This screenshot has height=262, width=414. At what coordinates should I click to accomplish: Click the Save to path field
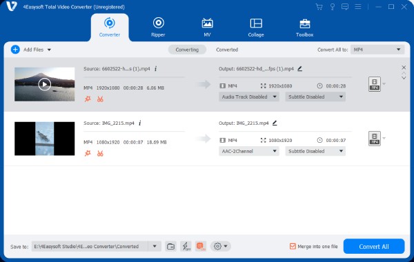pyautogui.click(x=90, y=246)
